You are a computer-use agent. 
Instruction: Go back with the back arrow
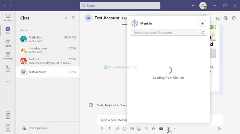coord(4,6)
